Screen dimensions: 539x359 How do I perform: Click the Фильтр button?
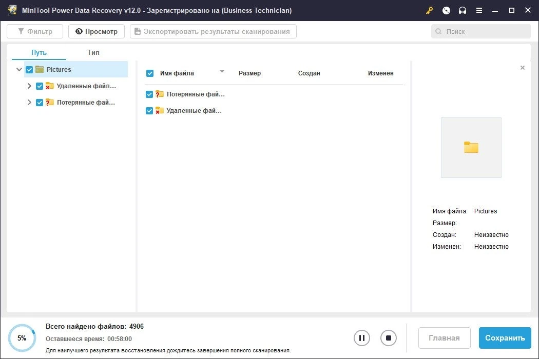[x=35, y=31]
